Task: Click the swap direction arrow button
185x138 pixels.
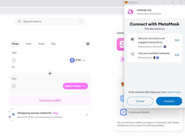Action: [x=50, y=73]
